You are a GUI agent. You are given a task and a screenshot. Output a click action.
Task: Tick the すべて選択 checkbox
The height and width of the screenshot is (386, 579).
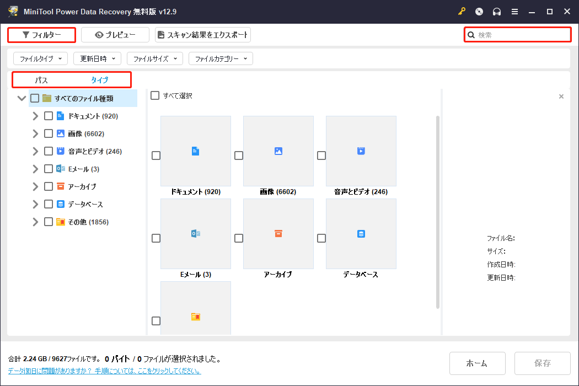pos(155,95)
